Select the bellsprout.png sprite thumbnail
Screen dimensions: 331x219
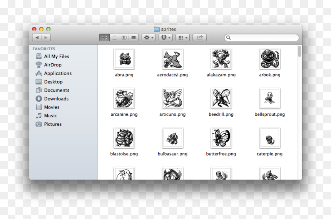270,99
